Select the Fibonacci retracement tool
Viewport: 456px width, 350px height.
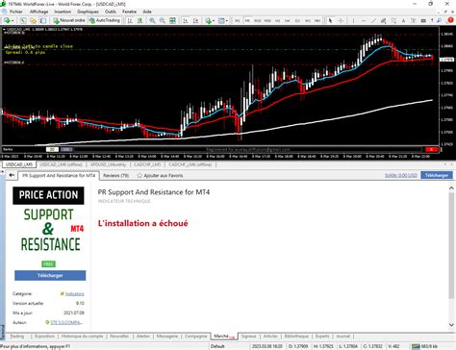pyautogui.click(x=393, y=20)
